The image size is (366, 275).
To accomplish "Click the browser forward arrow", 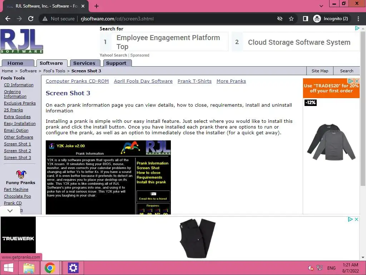I will coord(19,19).
